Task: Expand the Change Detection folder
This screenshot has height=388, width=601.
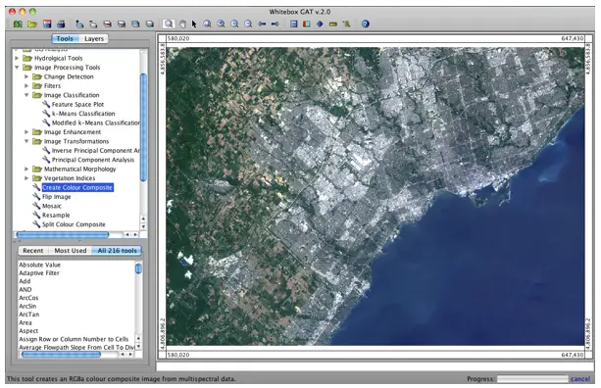Action: 26,76
